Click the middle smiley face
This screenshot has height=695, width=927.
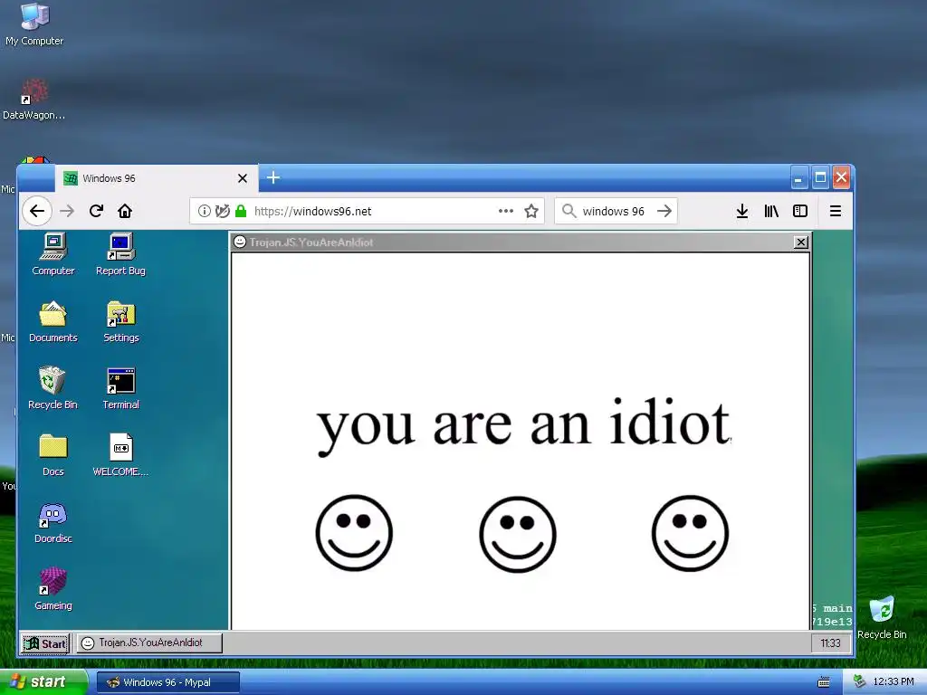[x=517, y=534]
